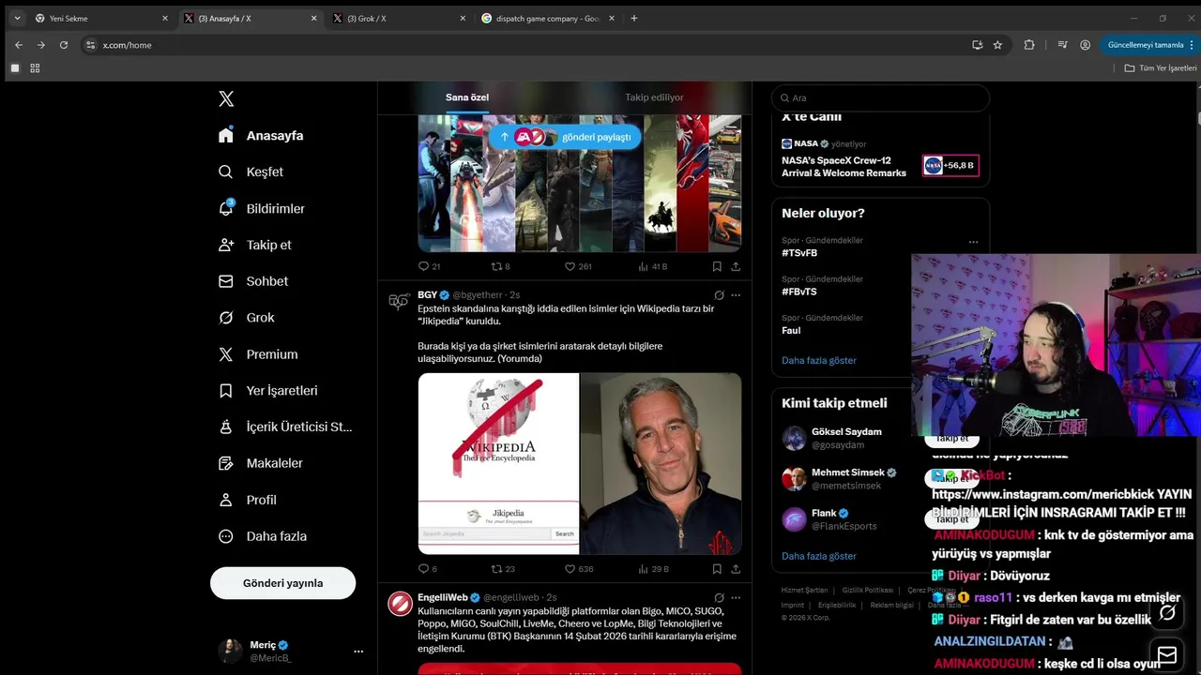
Task: Open a new browser tab
Action: click(634, 18)
